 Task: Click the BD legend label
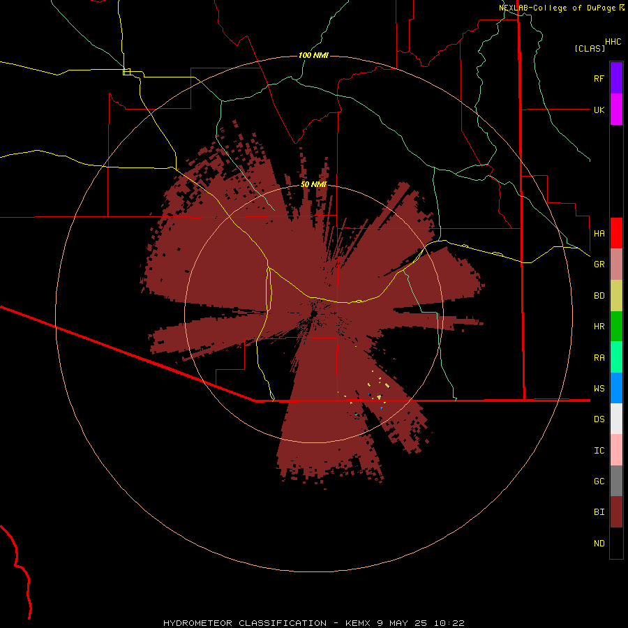pos(599,296)
